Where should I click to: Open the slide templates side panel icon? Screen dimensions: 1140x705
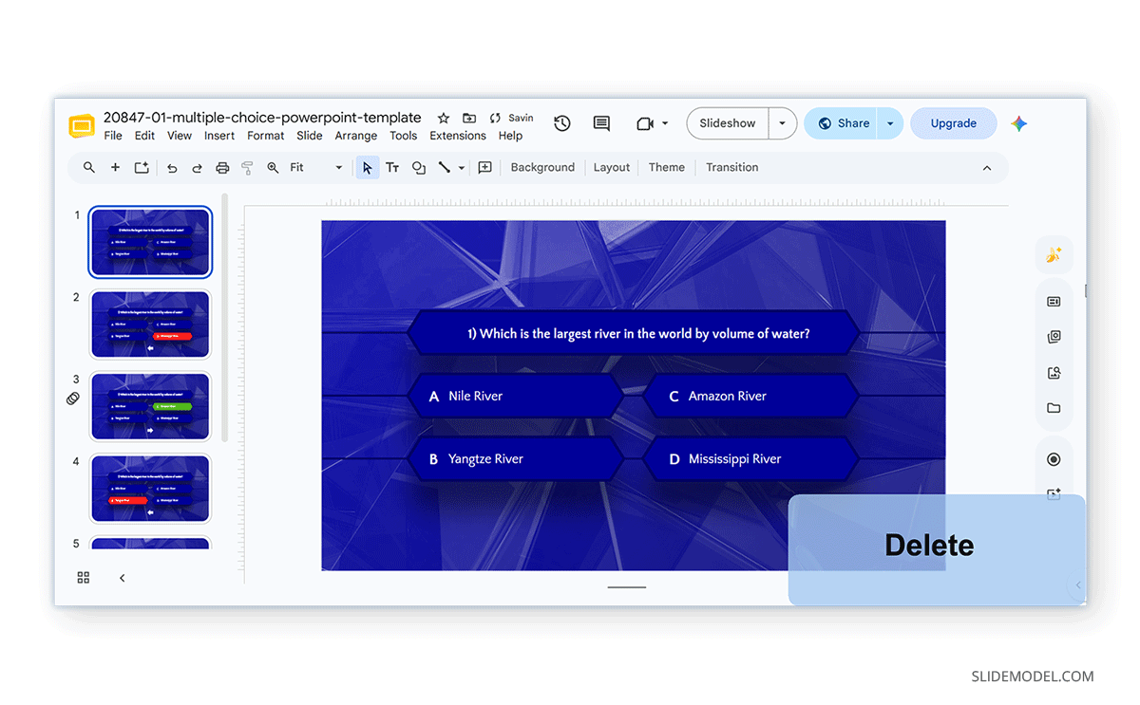(x=1054, y=302)
